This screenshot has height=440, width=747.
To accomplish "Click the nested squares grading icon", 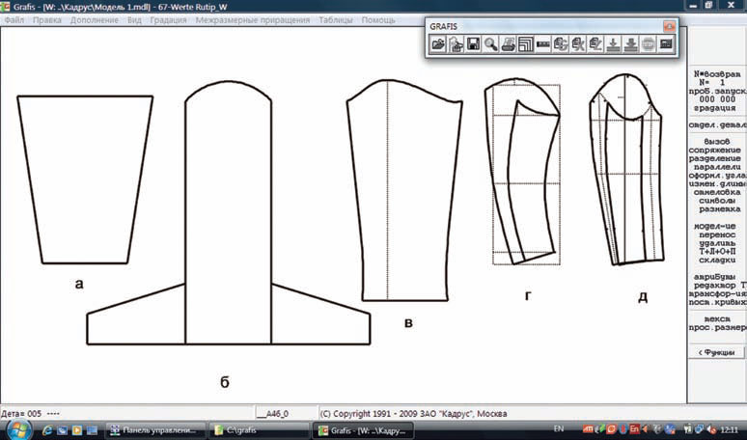I will (x=525, y=44).
